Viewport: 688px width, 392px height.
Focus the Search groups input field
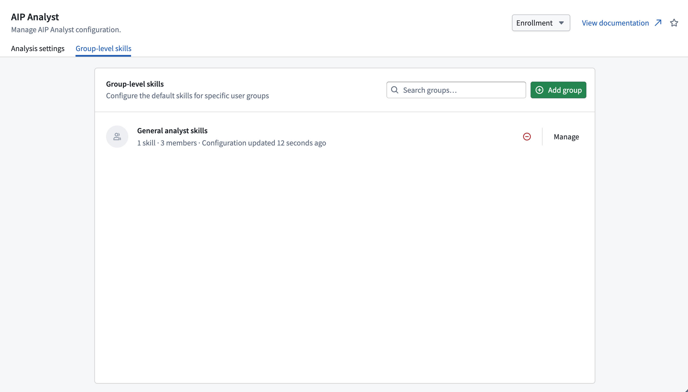click(x=456, y=90)
